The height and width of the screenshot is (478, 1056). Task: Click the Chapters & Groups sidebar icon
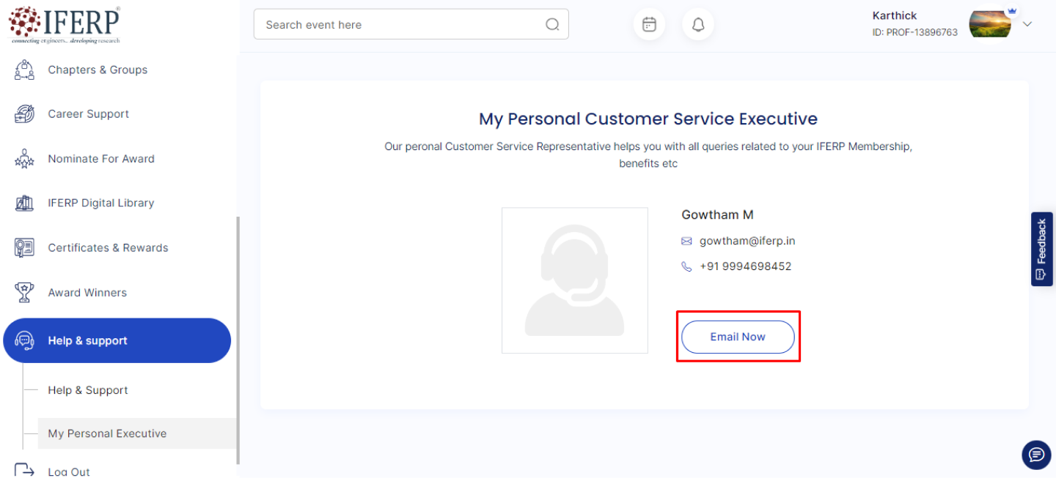pyautogui.click(x=24, y=70)
